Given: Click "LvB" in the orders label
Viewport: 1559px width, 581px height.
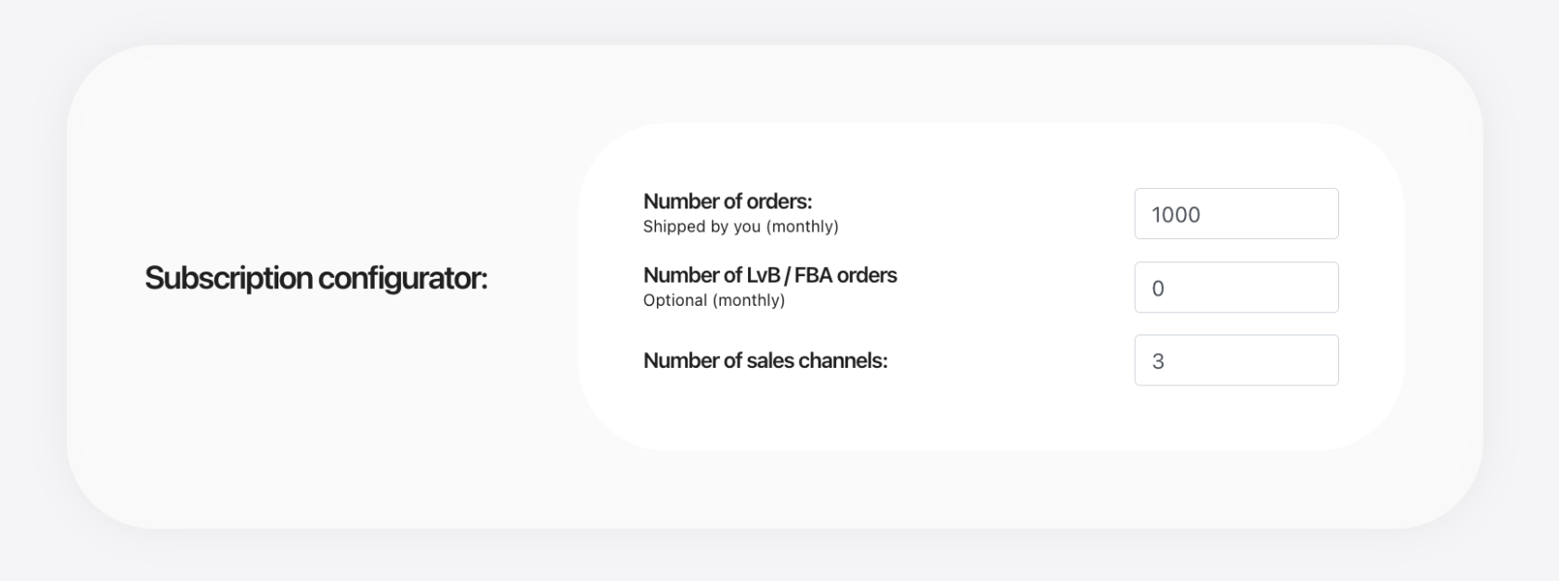Looking at the screenshot, I should coord(763,275).
